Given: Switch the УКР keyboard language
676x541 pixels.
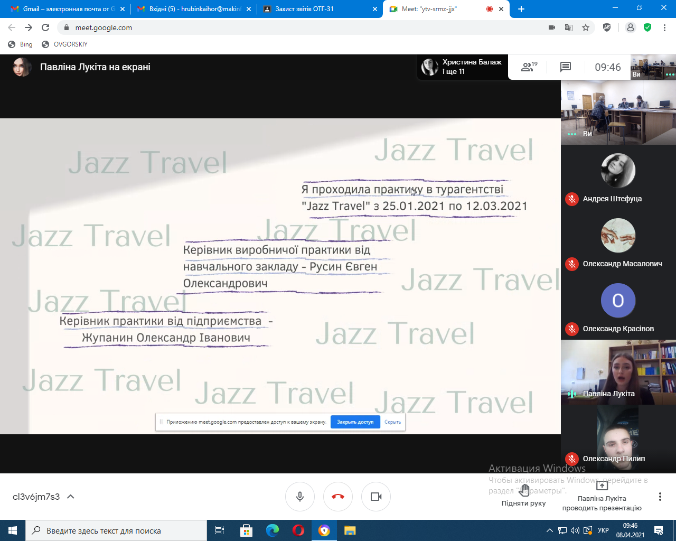Looking at the screenshot, I should tap(603, 530).
